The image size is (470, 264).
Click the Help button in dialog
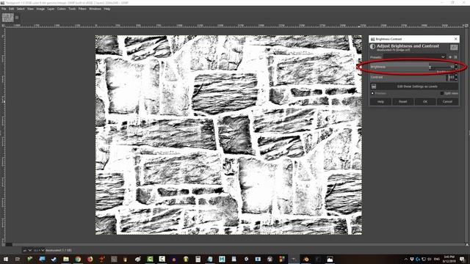[x=380, y=102]
